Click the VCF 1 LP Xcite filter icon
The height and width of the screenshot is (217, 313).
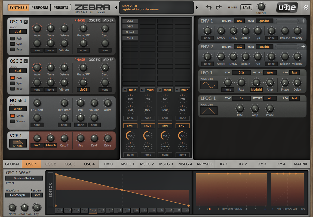[x=18, y=143]
